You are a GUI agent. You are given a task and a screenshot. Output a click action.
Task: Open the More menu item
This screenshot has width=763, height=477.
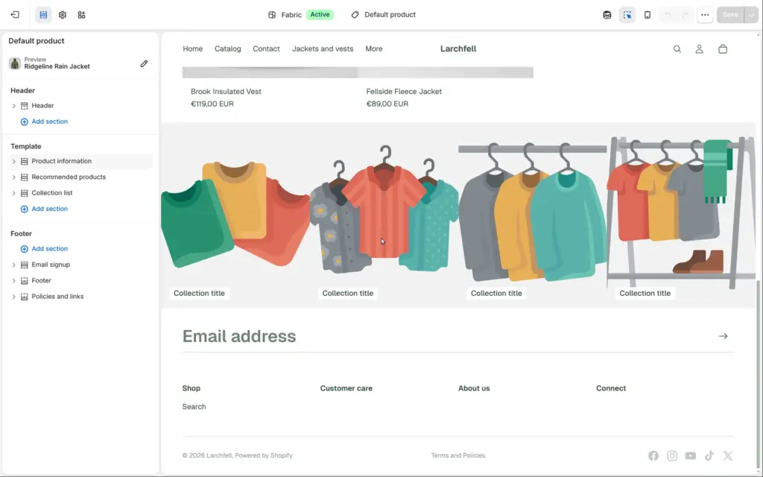[374, 48]
